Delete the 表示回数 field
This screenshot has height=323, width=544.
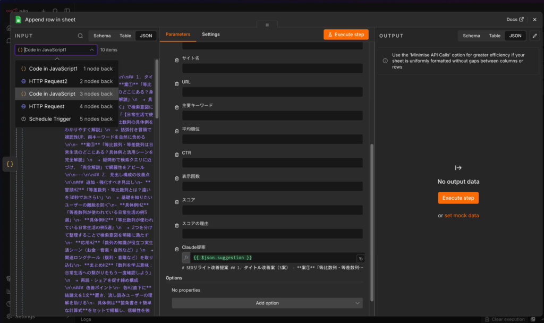pos(176,178)
